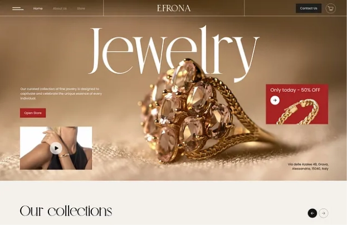The image size is (347, 225).
Task: Go to the next collection with the outlined arrow
Action: 324,213
